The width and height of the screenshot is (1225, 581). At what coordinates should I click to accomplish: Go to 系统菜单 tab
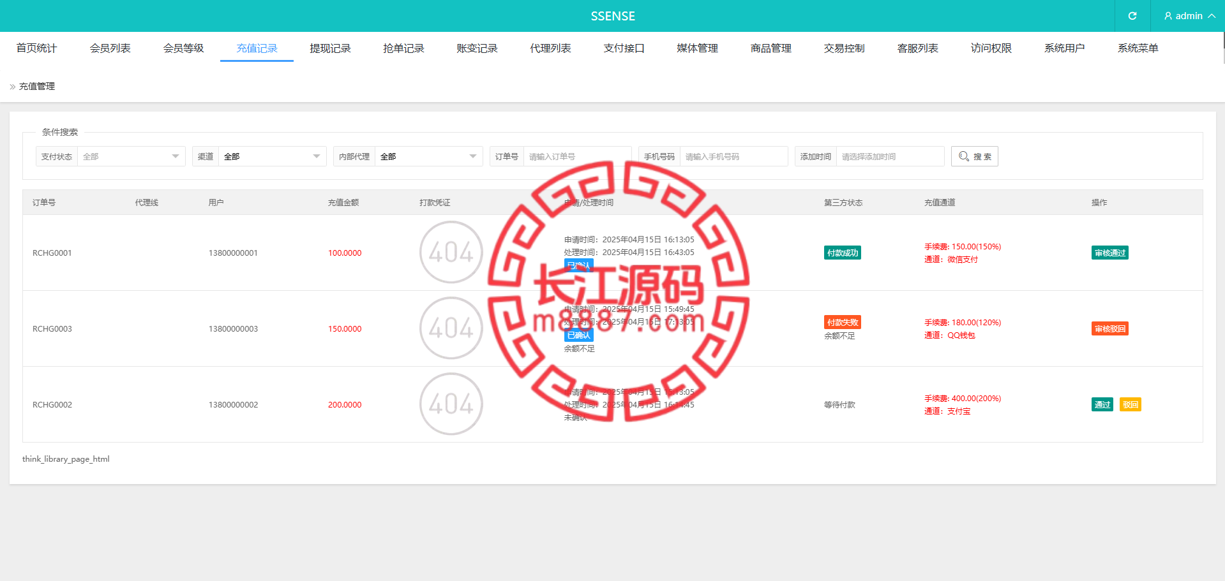[x=1138, y=48]
